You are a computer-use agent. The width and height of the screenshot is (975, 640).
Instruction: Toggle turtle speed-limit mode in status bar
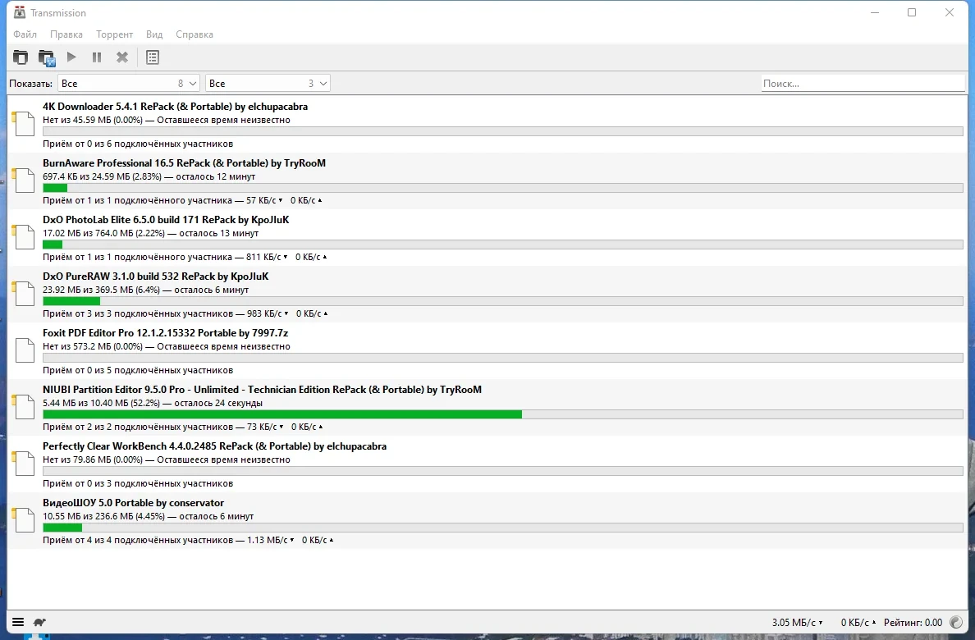[x=39, y=622]
